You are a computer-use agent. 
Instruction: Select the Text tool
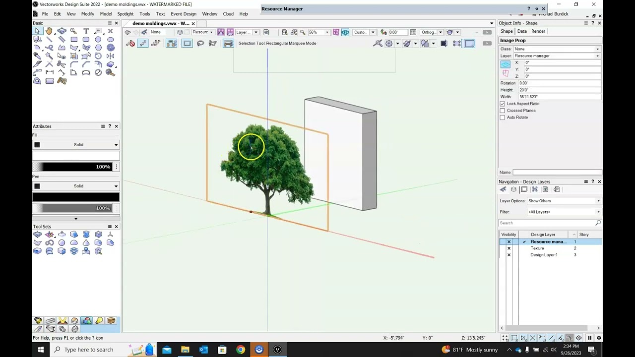86,31
